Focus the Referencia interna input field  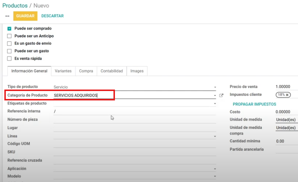pyautogui.click(x=134, y=112)
